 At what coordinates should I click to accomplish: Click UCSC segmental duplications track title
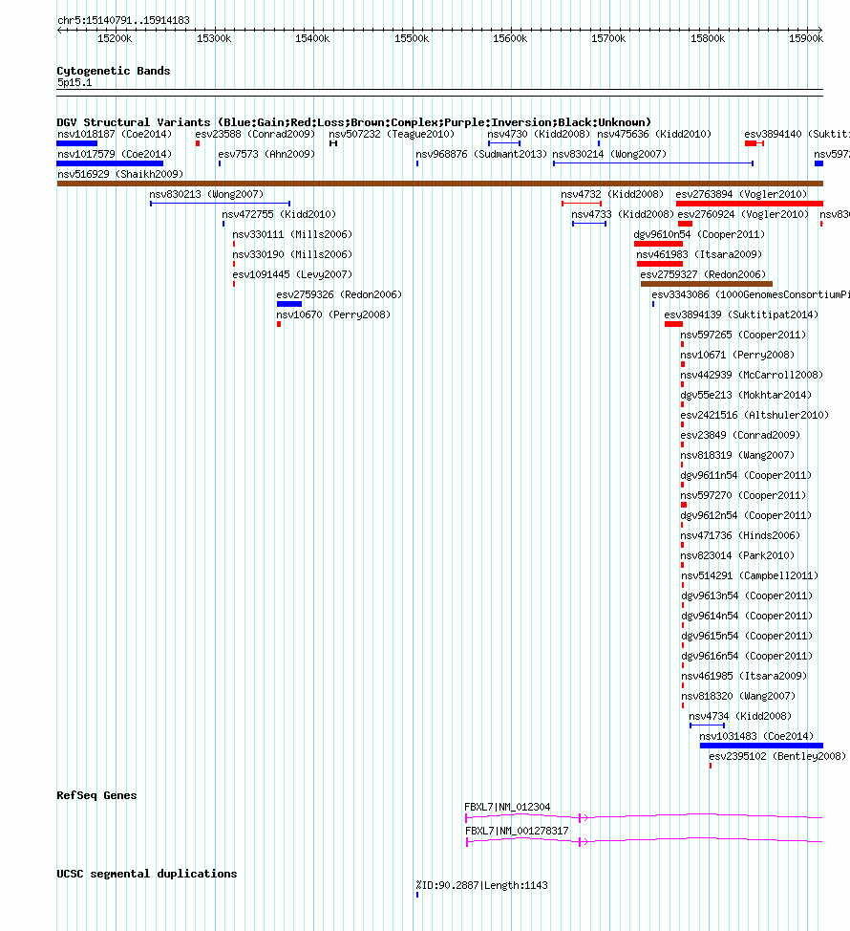[x=147, y=874]
